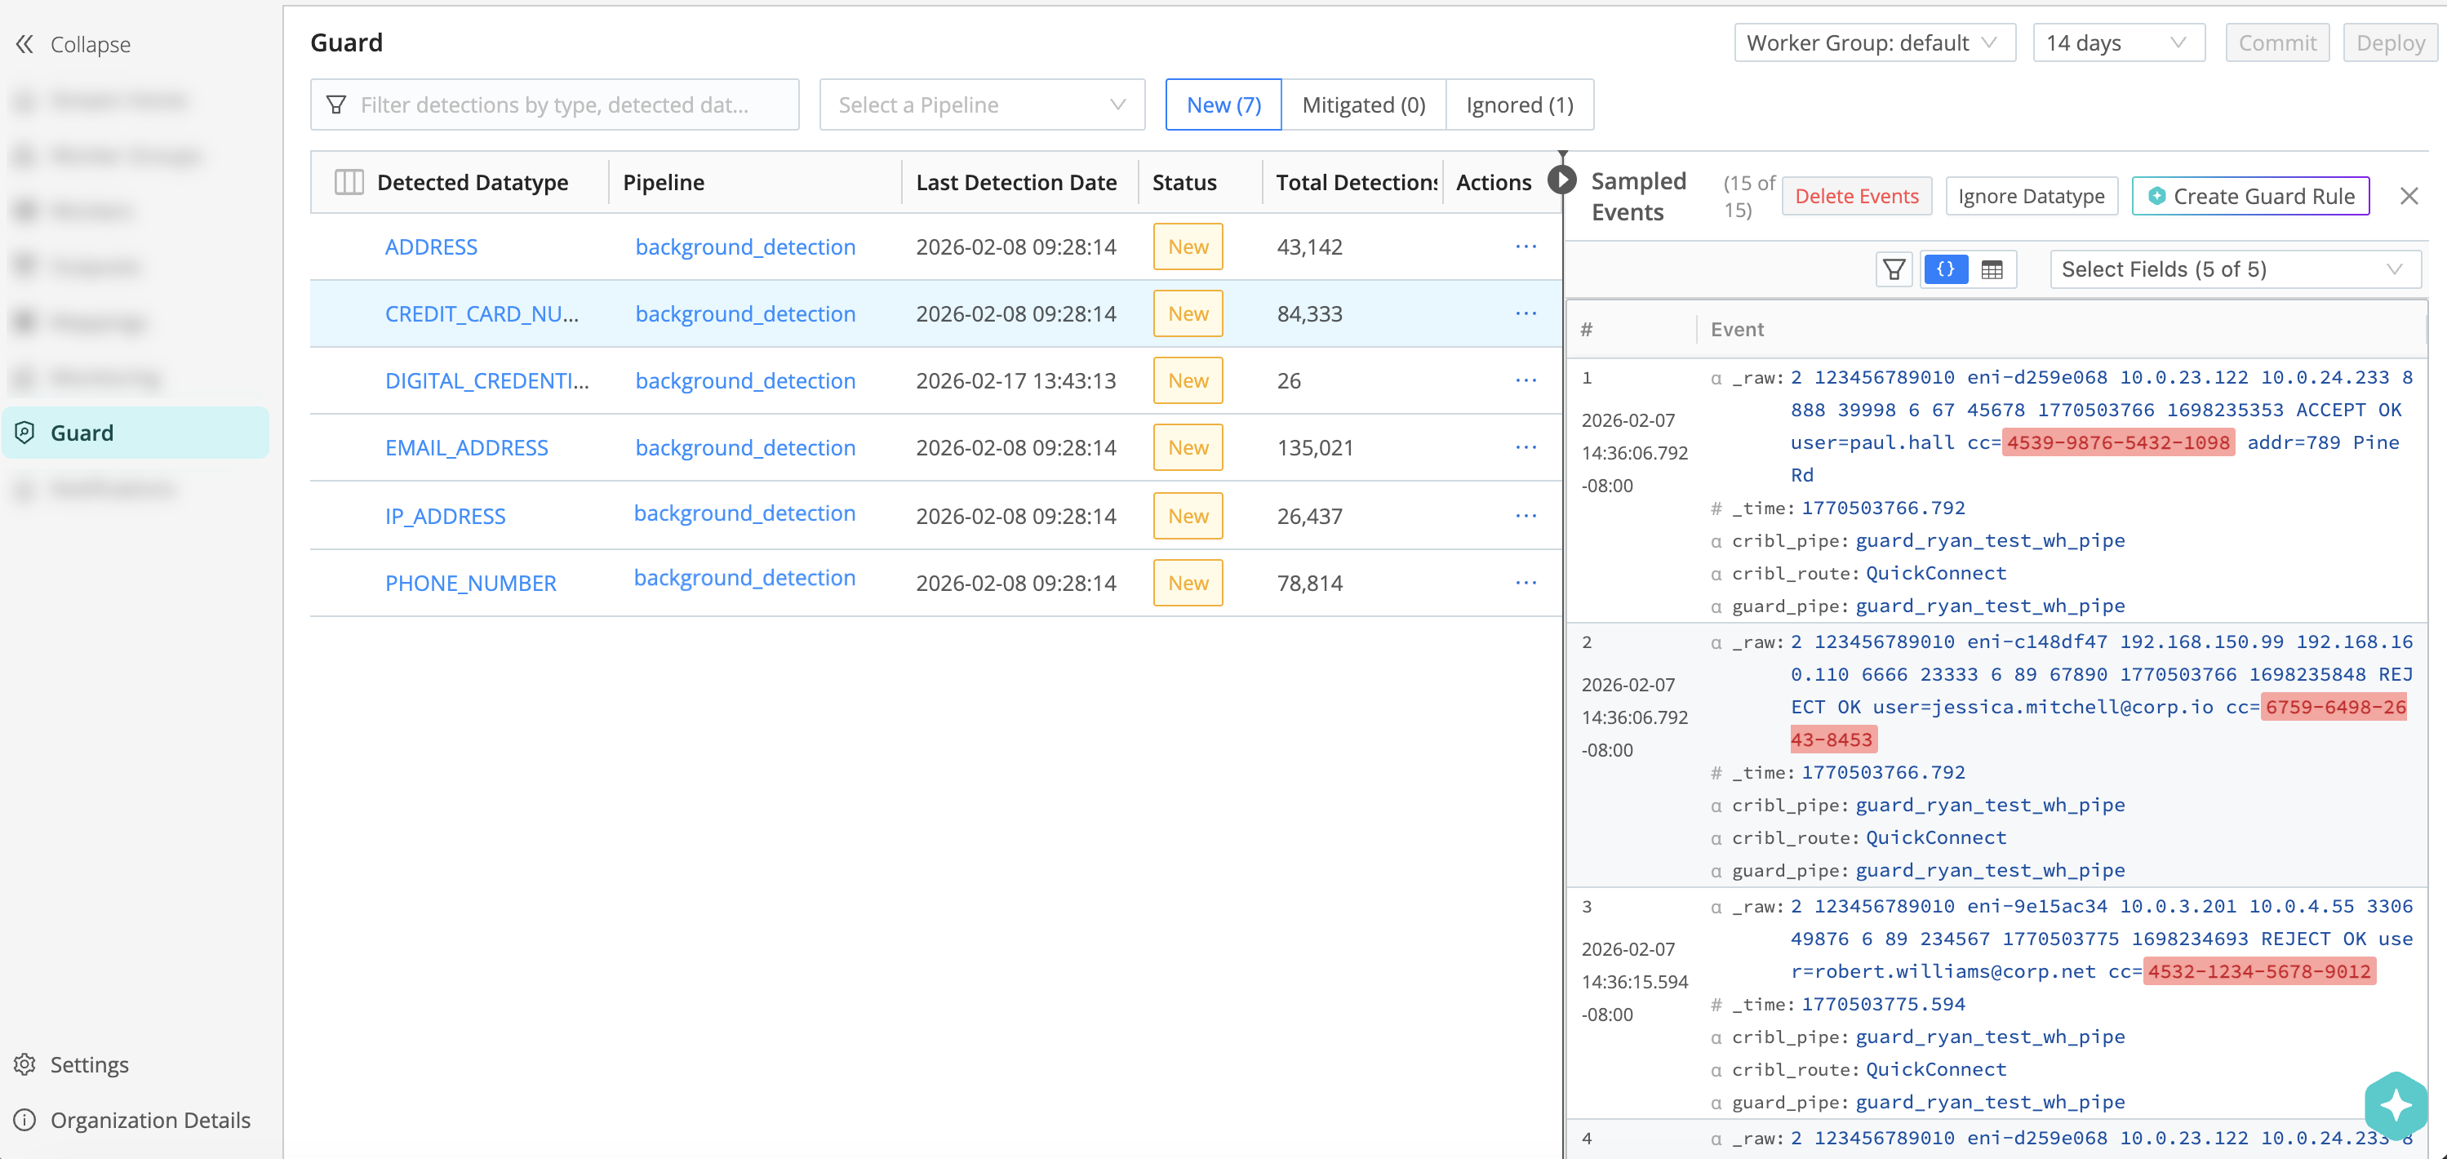Click the Create Guard Rule button
This screenshot has width=2447, height=1159.
(x=2249, y=196)
